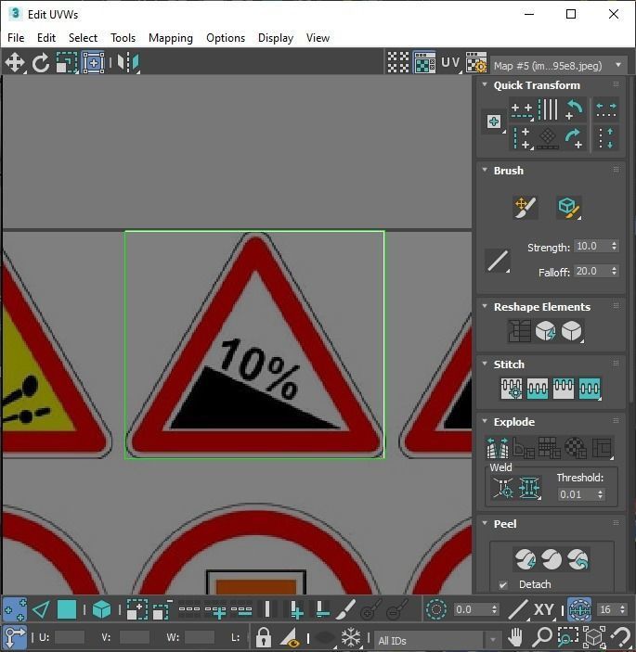Collapse the Peel rollout
The image size is (636, 652).
pos(485,523)
